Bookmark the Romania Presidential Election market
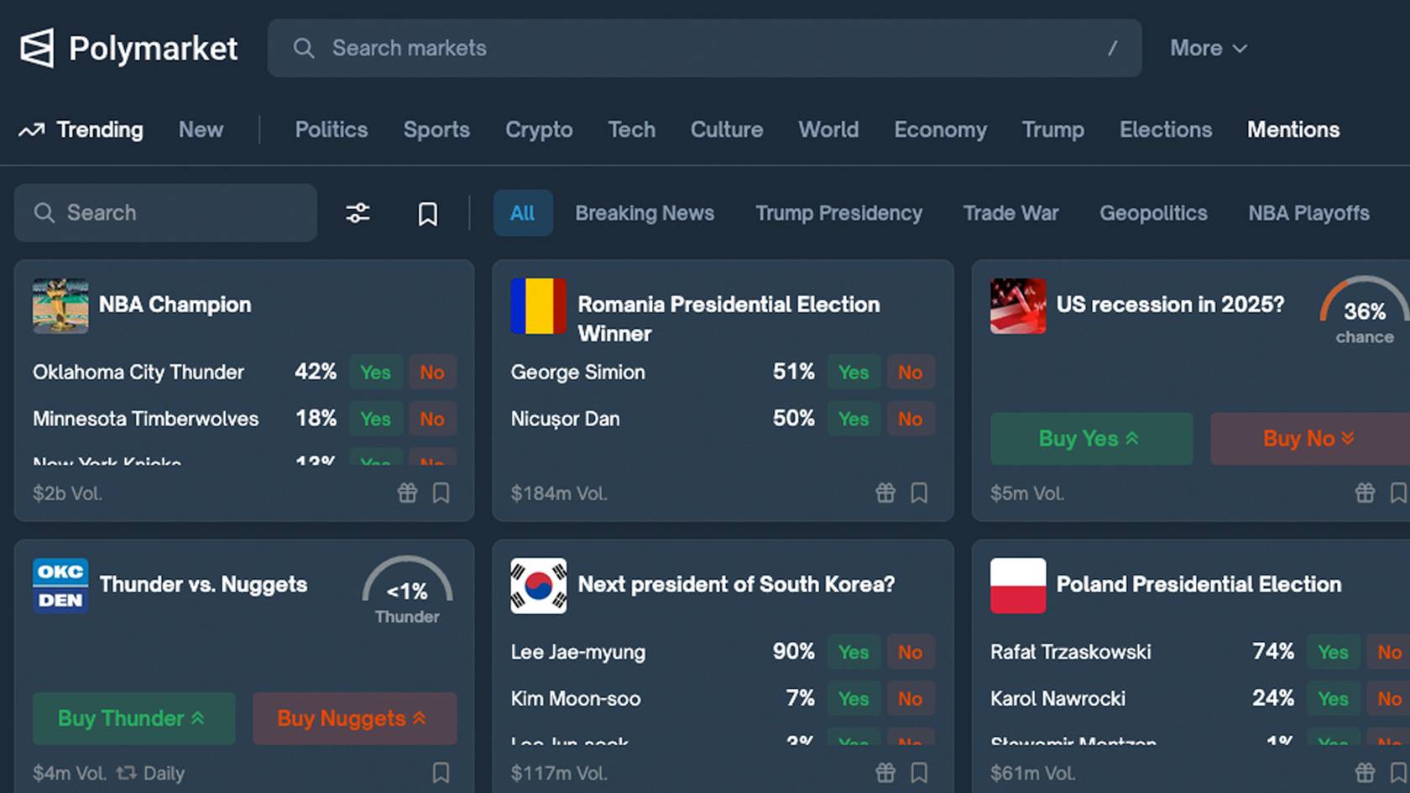The width and height of the screenshot is (1410, 793). 919,493
